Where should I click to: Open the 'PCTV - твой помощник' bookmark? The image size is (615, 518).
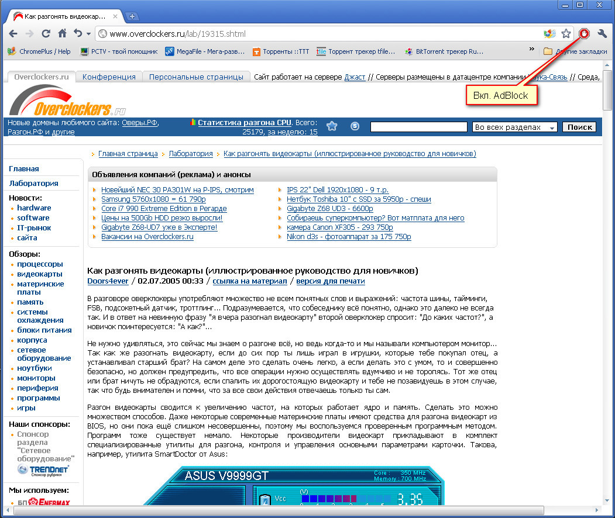(118, 51)
